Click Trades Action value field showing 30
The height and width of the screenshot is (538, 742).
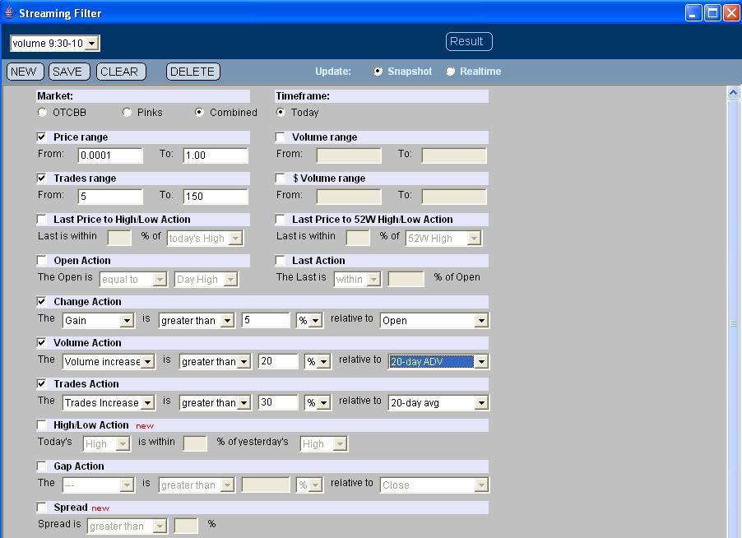tap(278, 402)
